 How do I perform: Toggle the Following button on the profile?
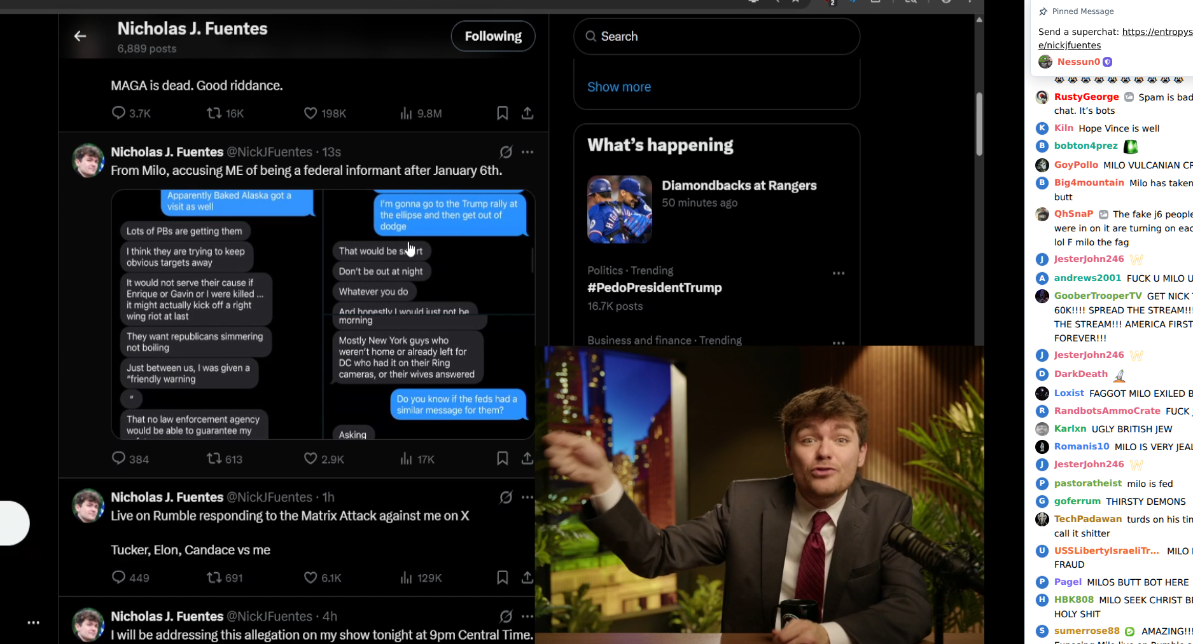coord(492,36)
